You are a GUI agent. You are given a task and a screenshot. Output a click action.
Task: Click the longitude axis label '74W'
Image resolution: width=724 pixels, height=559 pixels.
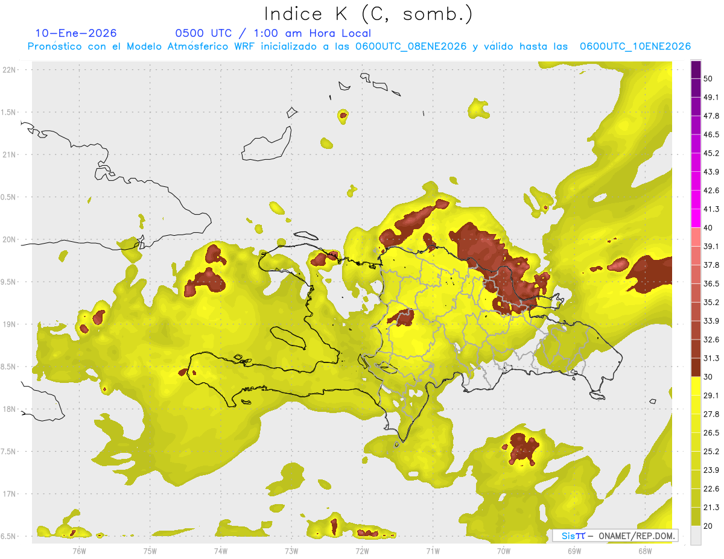coord(220,551)
